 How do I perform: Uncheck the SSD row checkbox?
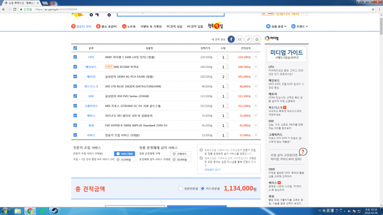click(75, 96)
